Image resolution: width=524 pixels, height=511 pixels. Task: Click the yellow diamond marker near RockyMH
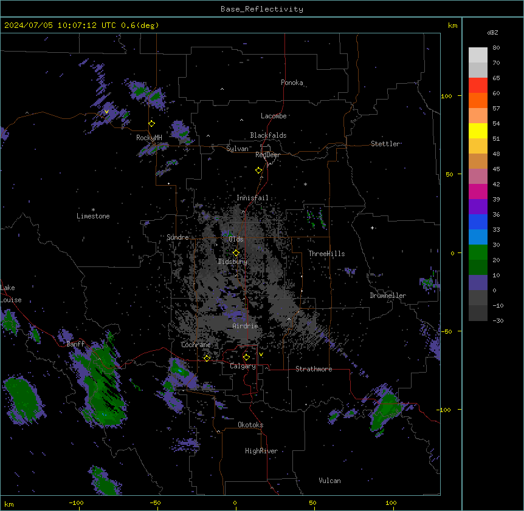pyautogui.click(x=152, y=124)
